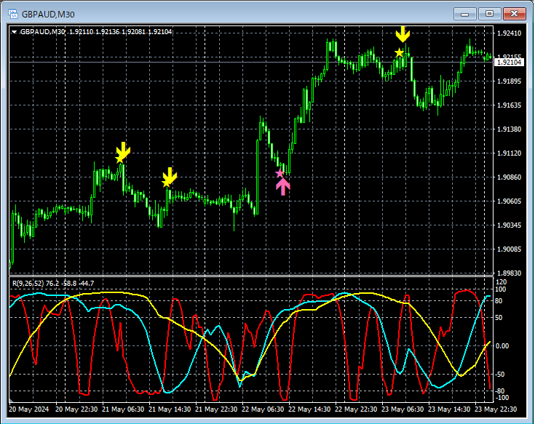Click the 1.91120 price scale level

(x=507, y=153)
